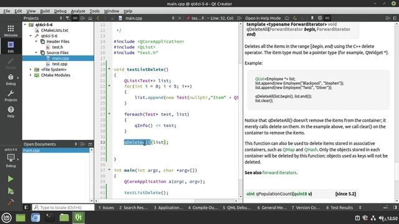Open the Tools menu
Image resolution: width=399 pixels, height=224 pixels.
94,11
